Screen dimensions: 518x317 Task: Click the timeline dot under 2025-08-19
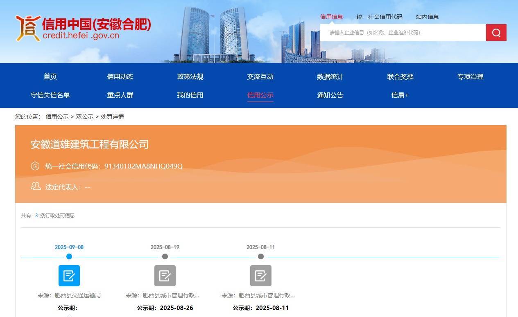pos(165,256)
